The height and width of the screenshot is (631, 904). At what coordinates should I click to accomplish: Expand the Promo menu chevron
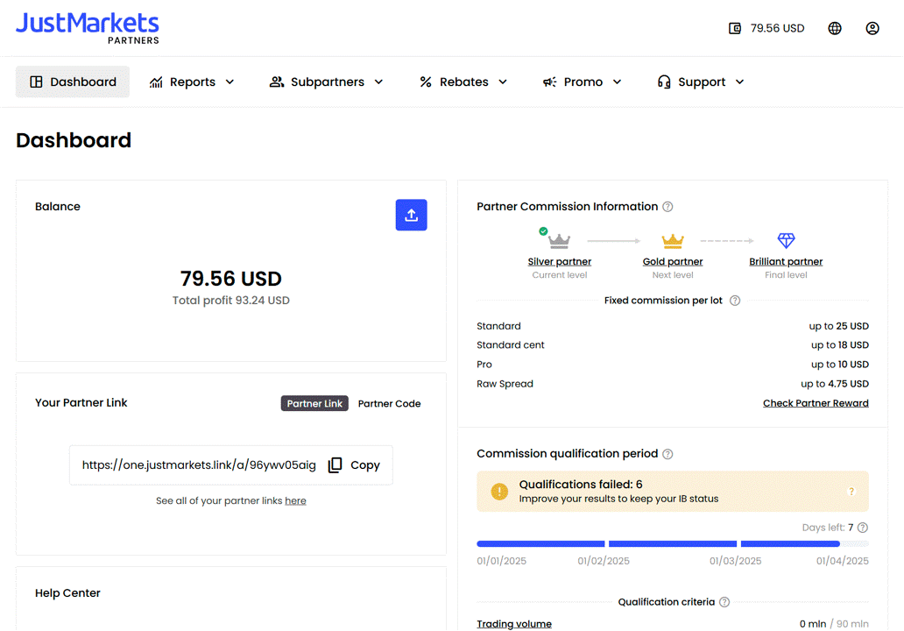617,82
